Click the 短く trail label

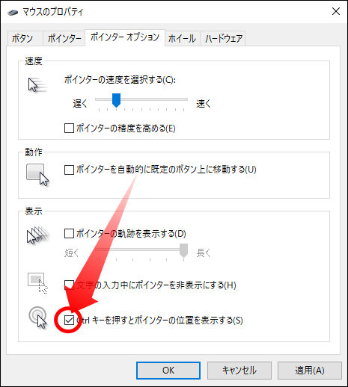click(72, 253)
